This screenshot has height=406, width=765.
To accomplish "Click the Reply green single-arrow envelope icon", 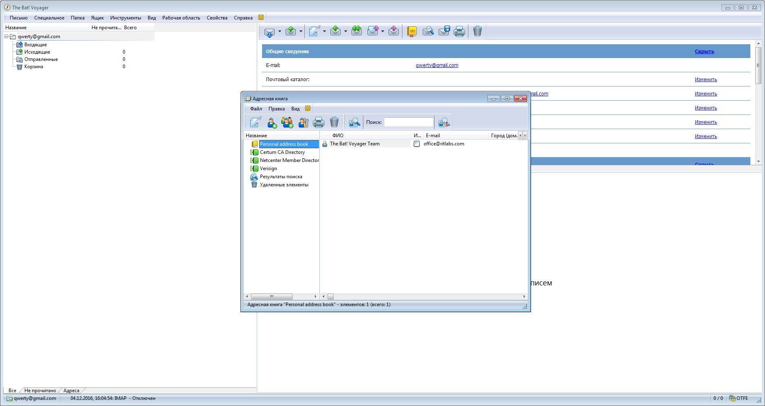I will 335,31.
